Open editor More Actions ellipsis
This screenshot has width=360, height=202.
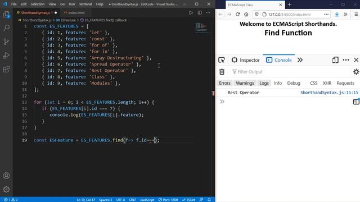coord(208,12)
